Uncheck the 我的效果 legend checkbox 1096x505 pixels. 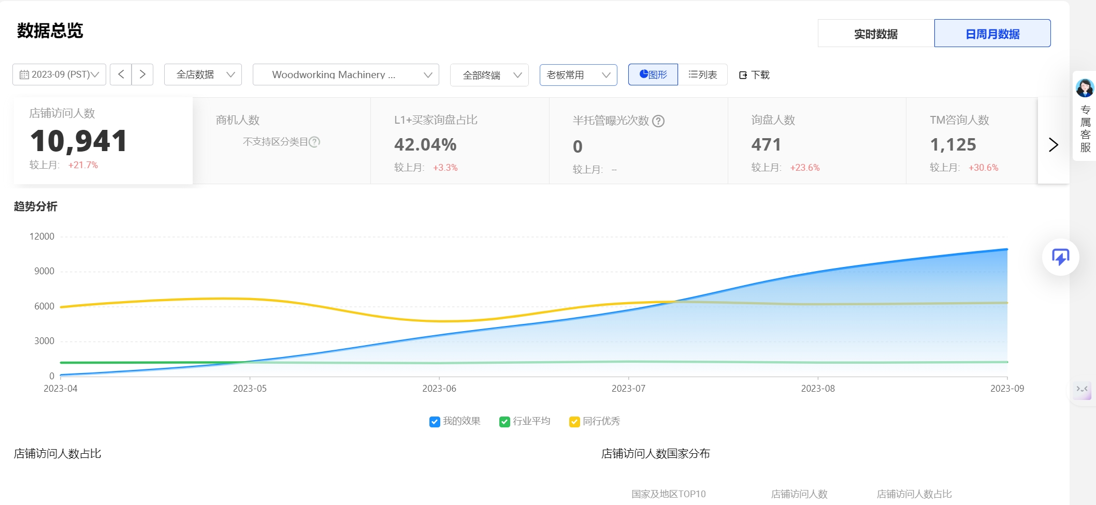435,422
